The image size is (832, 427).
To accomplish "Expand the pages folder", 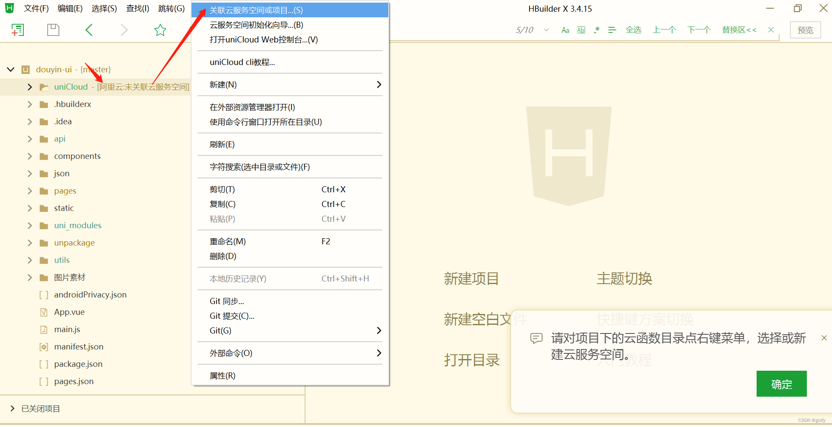I will point(29,191).
